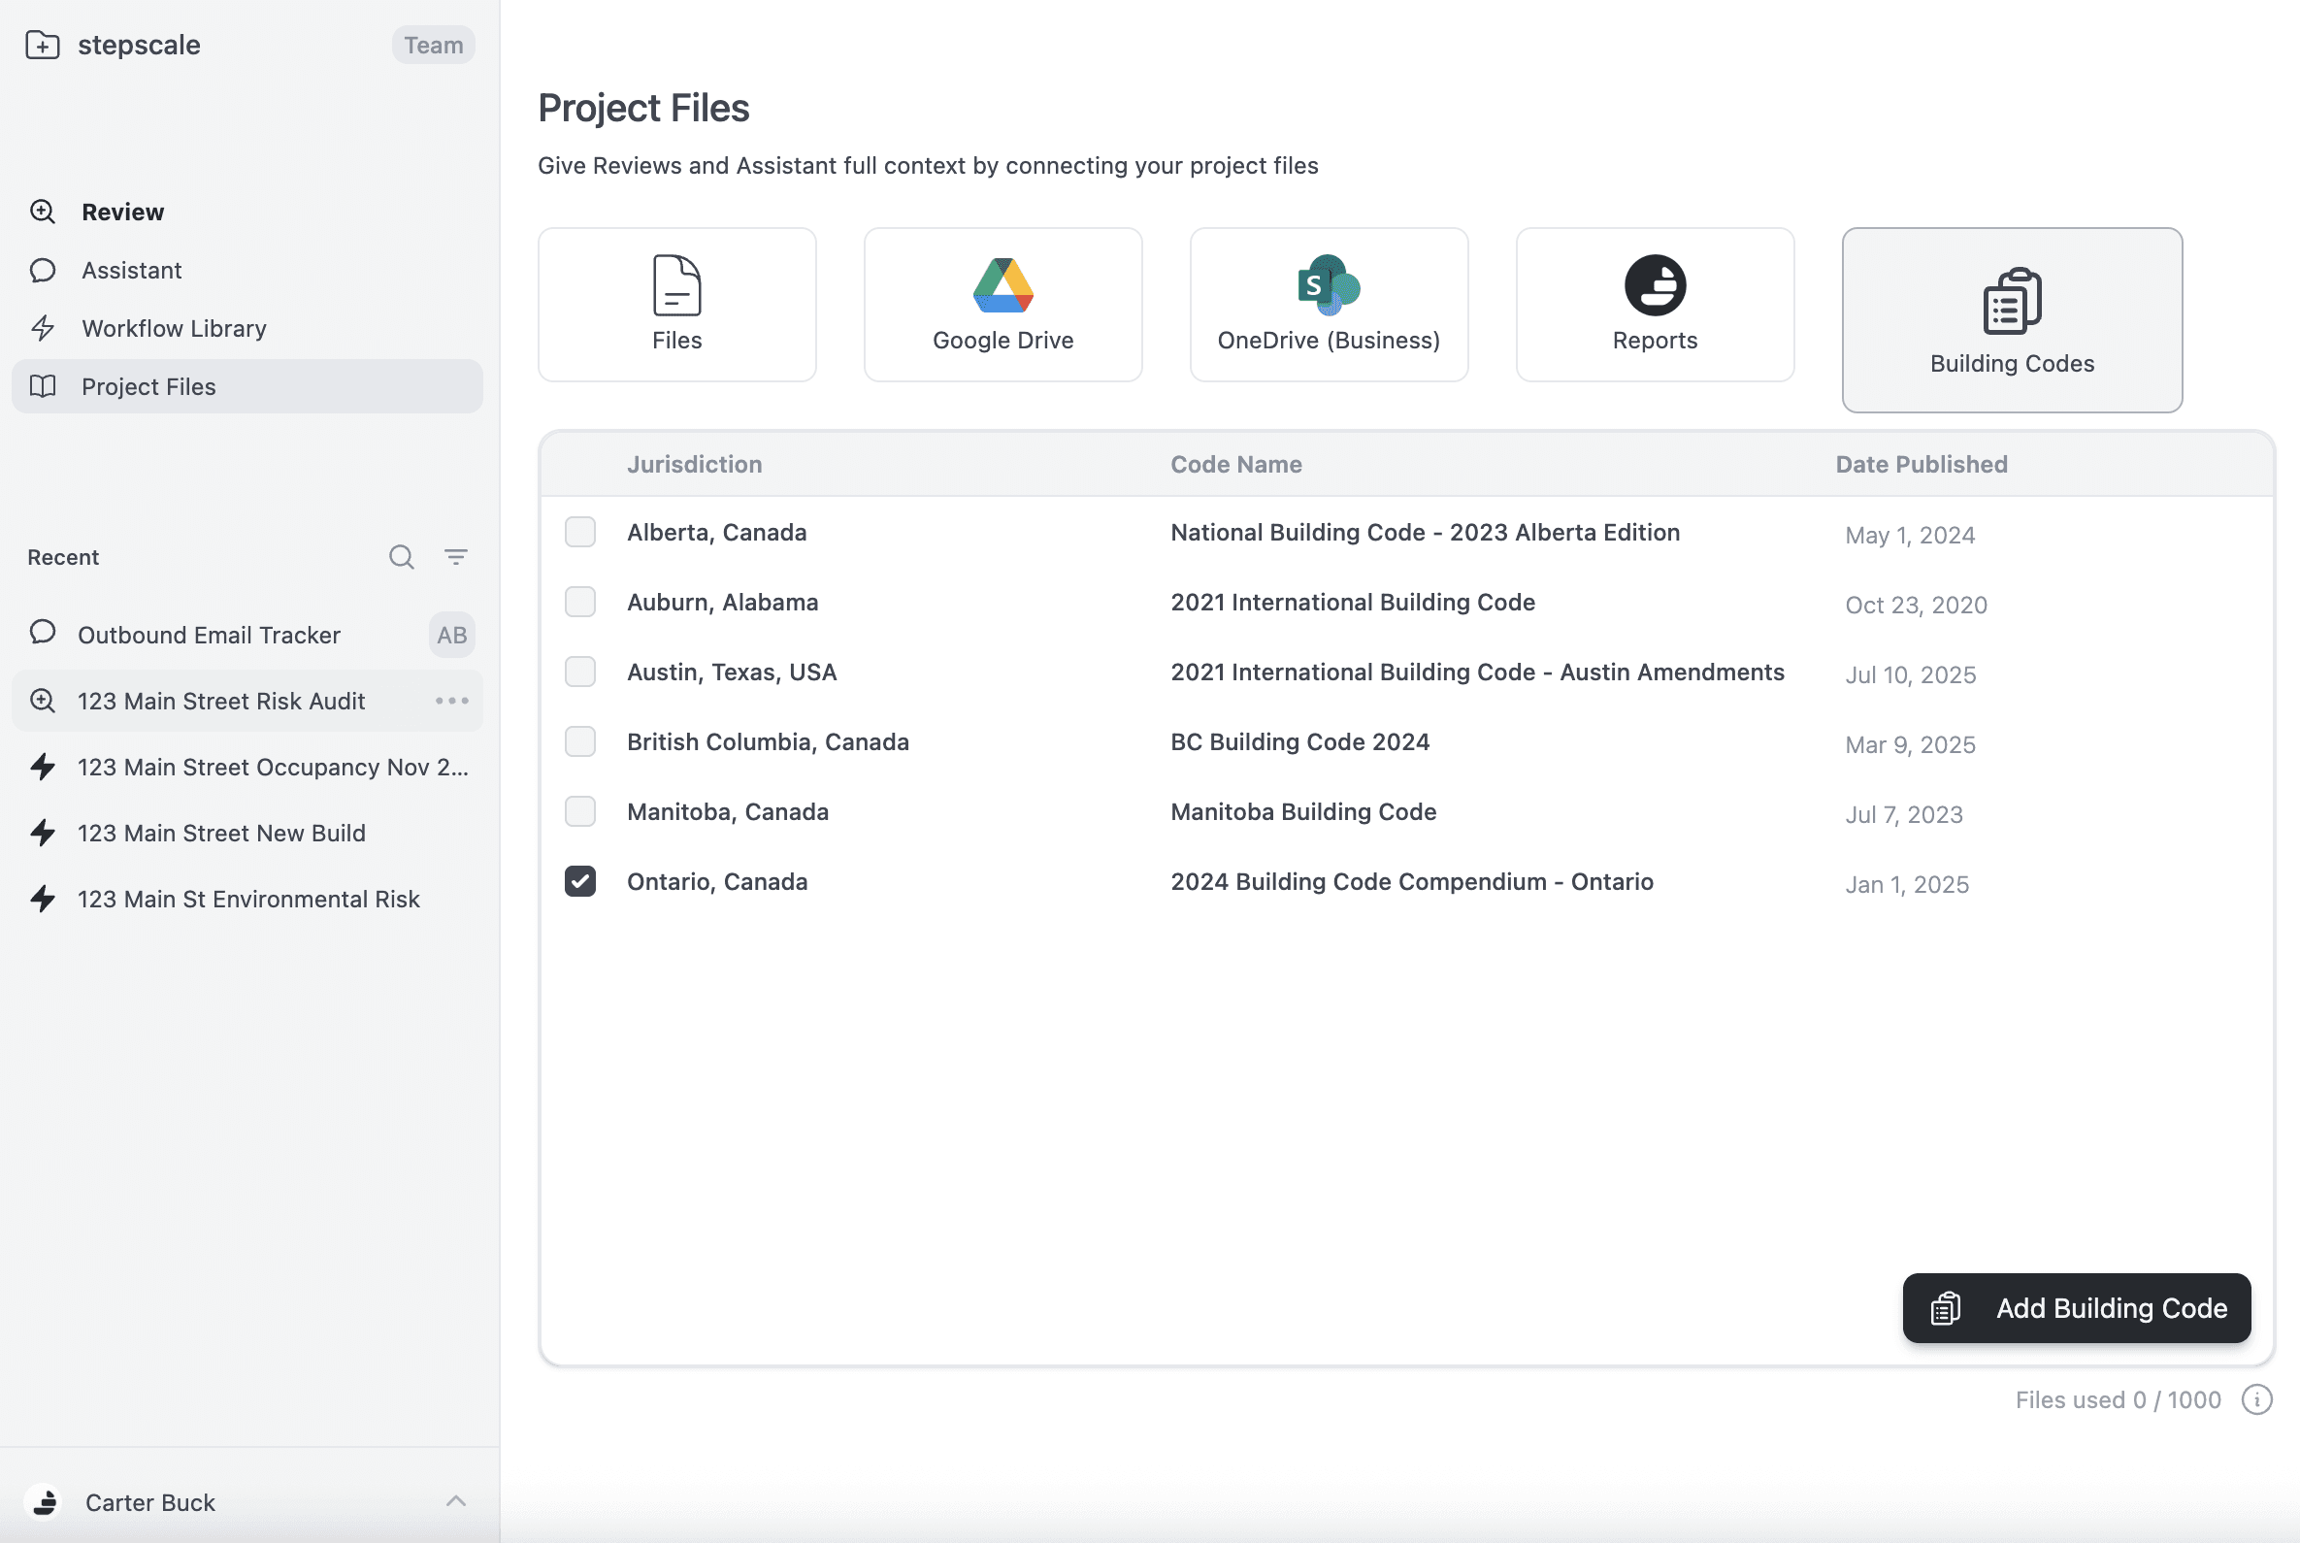Screen dimensions: 2300x1543
Task: Go to Workflow Library in sidebar
Action: (x=173, y=329)
